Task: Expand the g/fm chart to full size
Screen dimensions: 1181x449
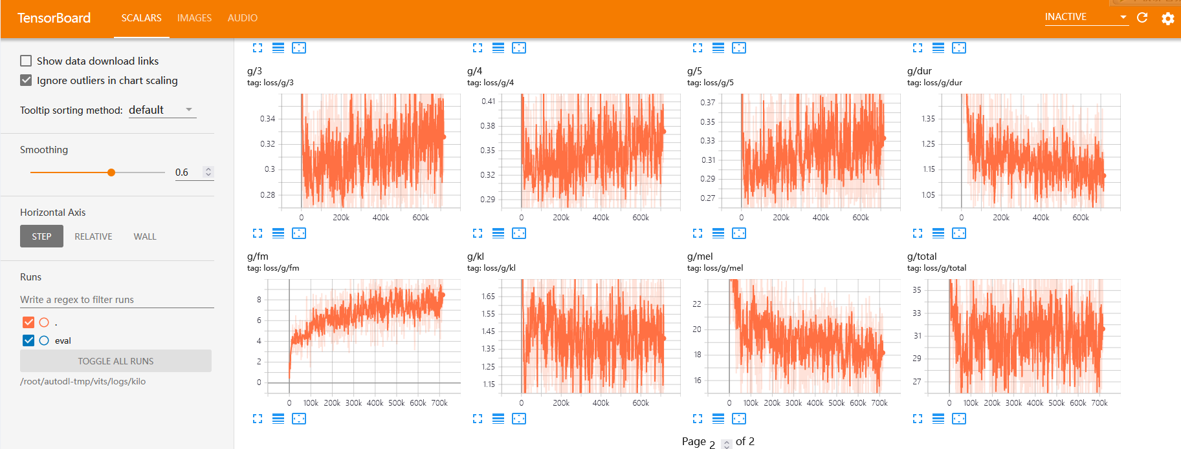Action: click(258, 419)
